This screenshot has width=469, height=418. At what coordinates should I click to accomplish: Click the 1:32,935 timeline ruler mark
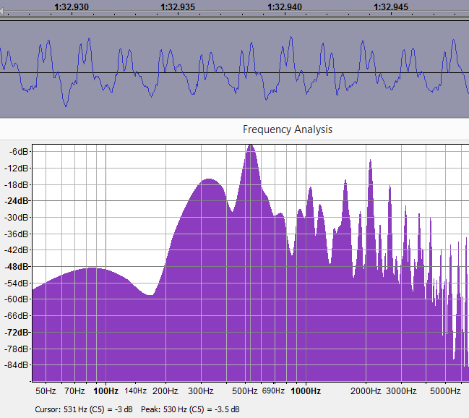178,7
